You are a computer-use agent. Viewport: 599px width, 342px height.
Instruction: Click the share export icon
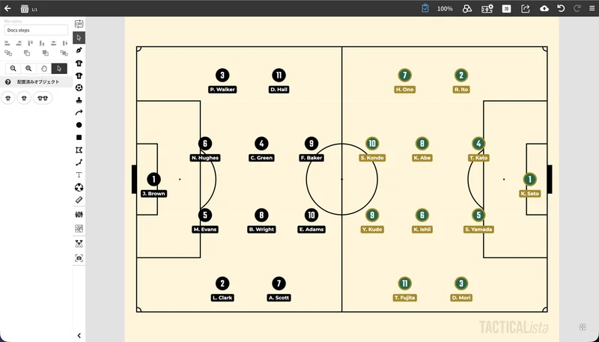tap(526, 8)
